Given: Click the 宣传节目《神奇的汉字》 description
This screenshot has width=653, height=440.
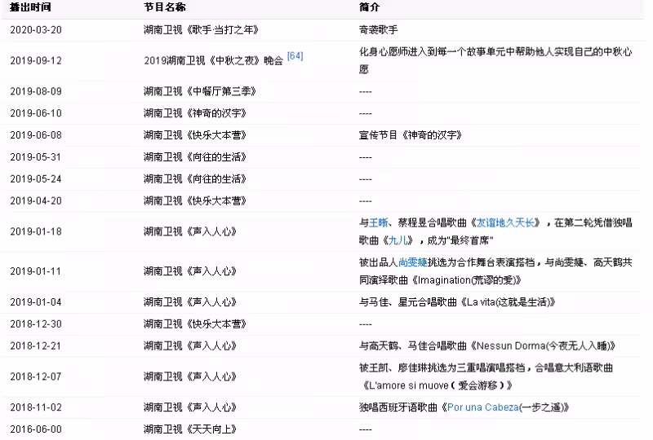Looking at the screenshot, I should tap(411, 135).
